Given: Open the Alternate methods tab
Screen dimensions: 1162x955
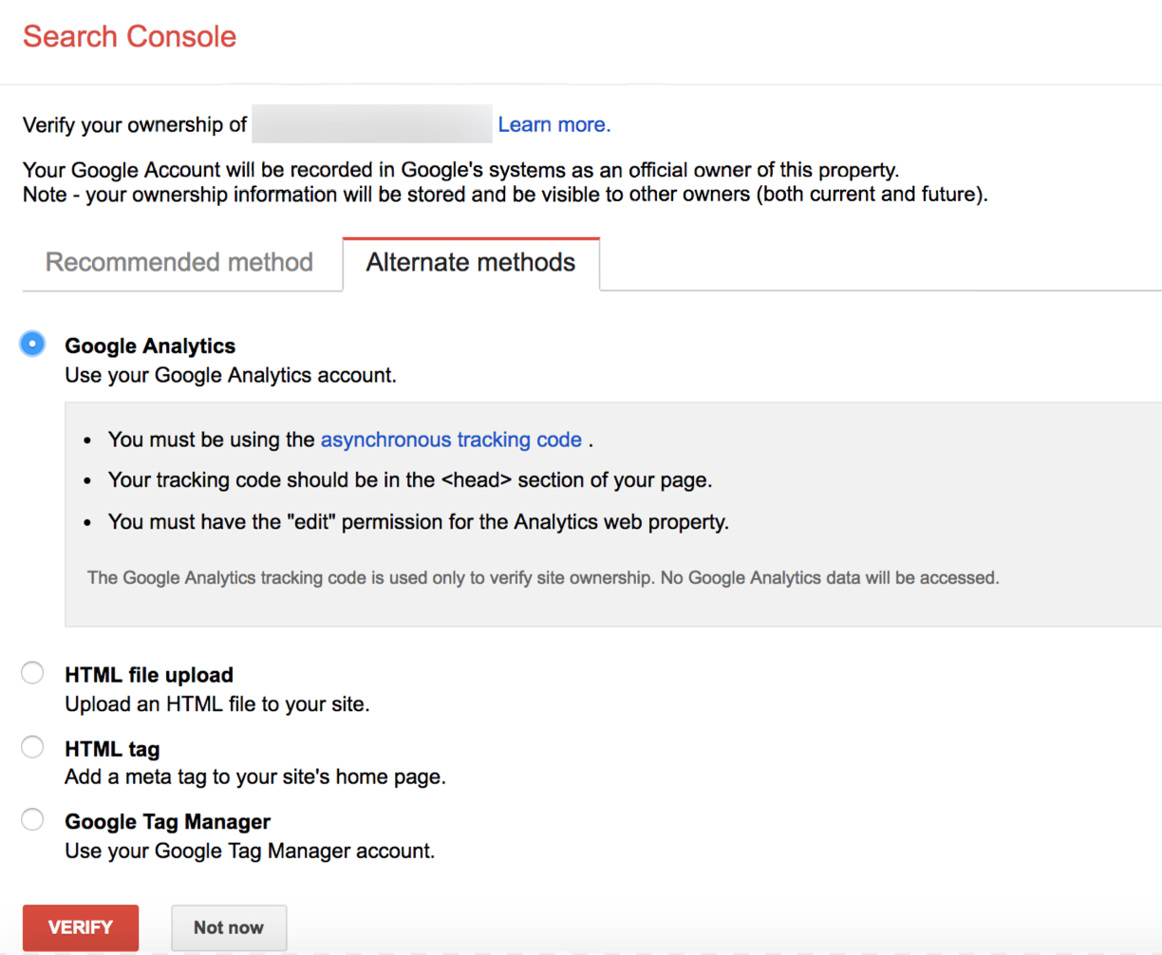Looking at the screenshot, I should tap(471, 263).
